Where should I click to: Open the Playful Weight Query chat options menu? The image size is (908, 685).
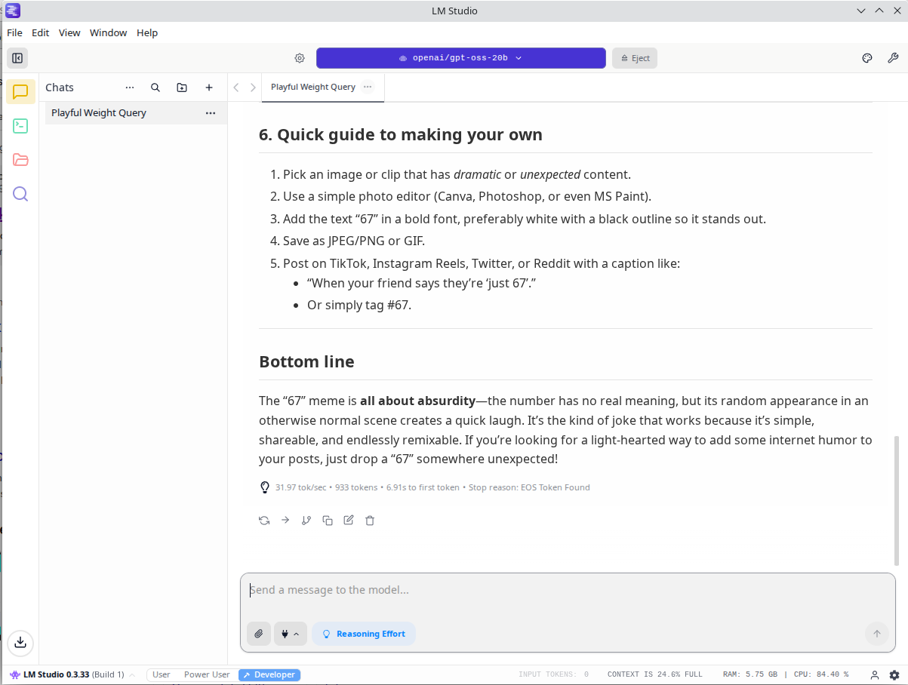[x=211, y=113]
